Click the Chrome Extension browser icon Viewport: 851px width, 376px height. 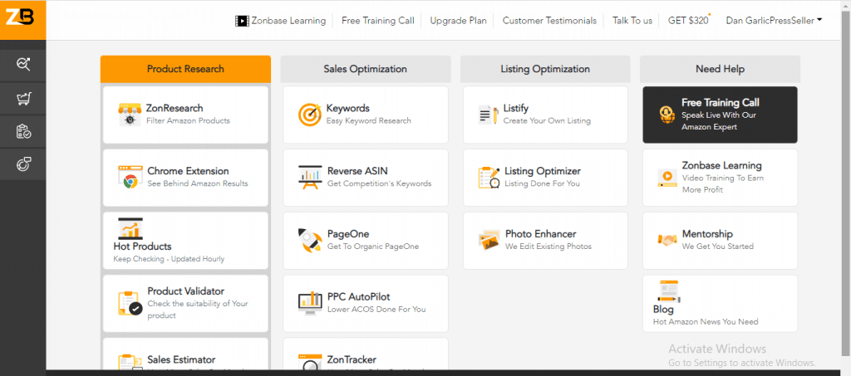click(130, 177)
